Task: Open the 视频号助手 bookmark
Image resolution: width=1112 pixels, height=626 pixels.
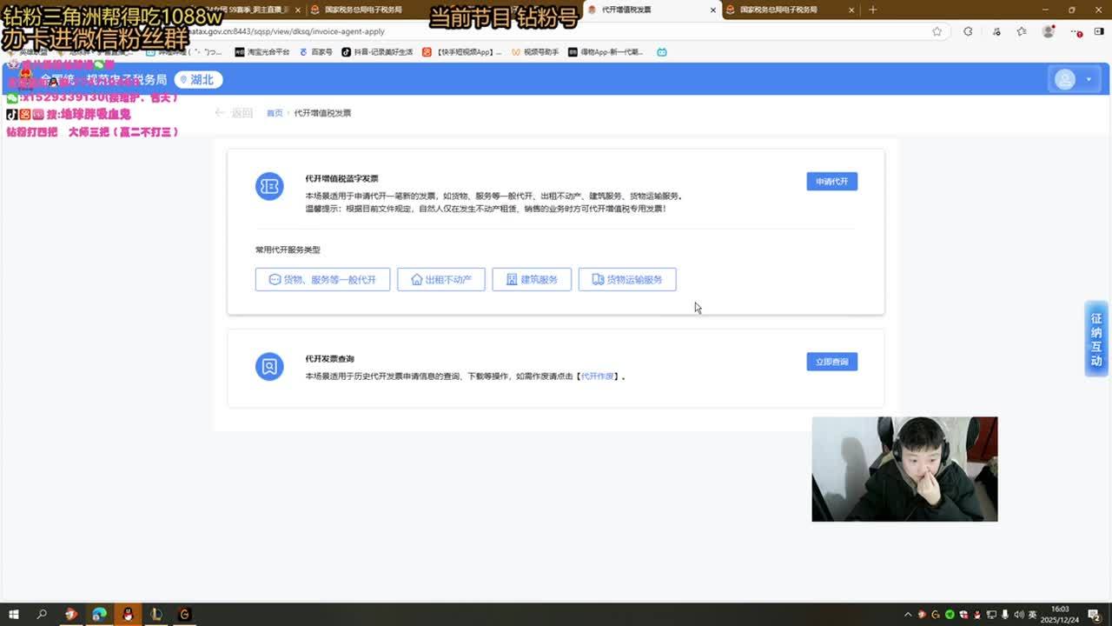Action: click(534, 52)
